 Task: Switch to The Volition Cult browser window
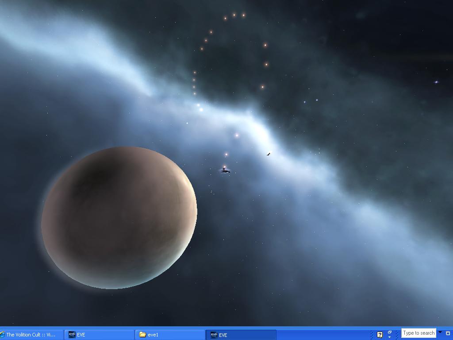[31, 335]
